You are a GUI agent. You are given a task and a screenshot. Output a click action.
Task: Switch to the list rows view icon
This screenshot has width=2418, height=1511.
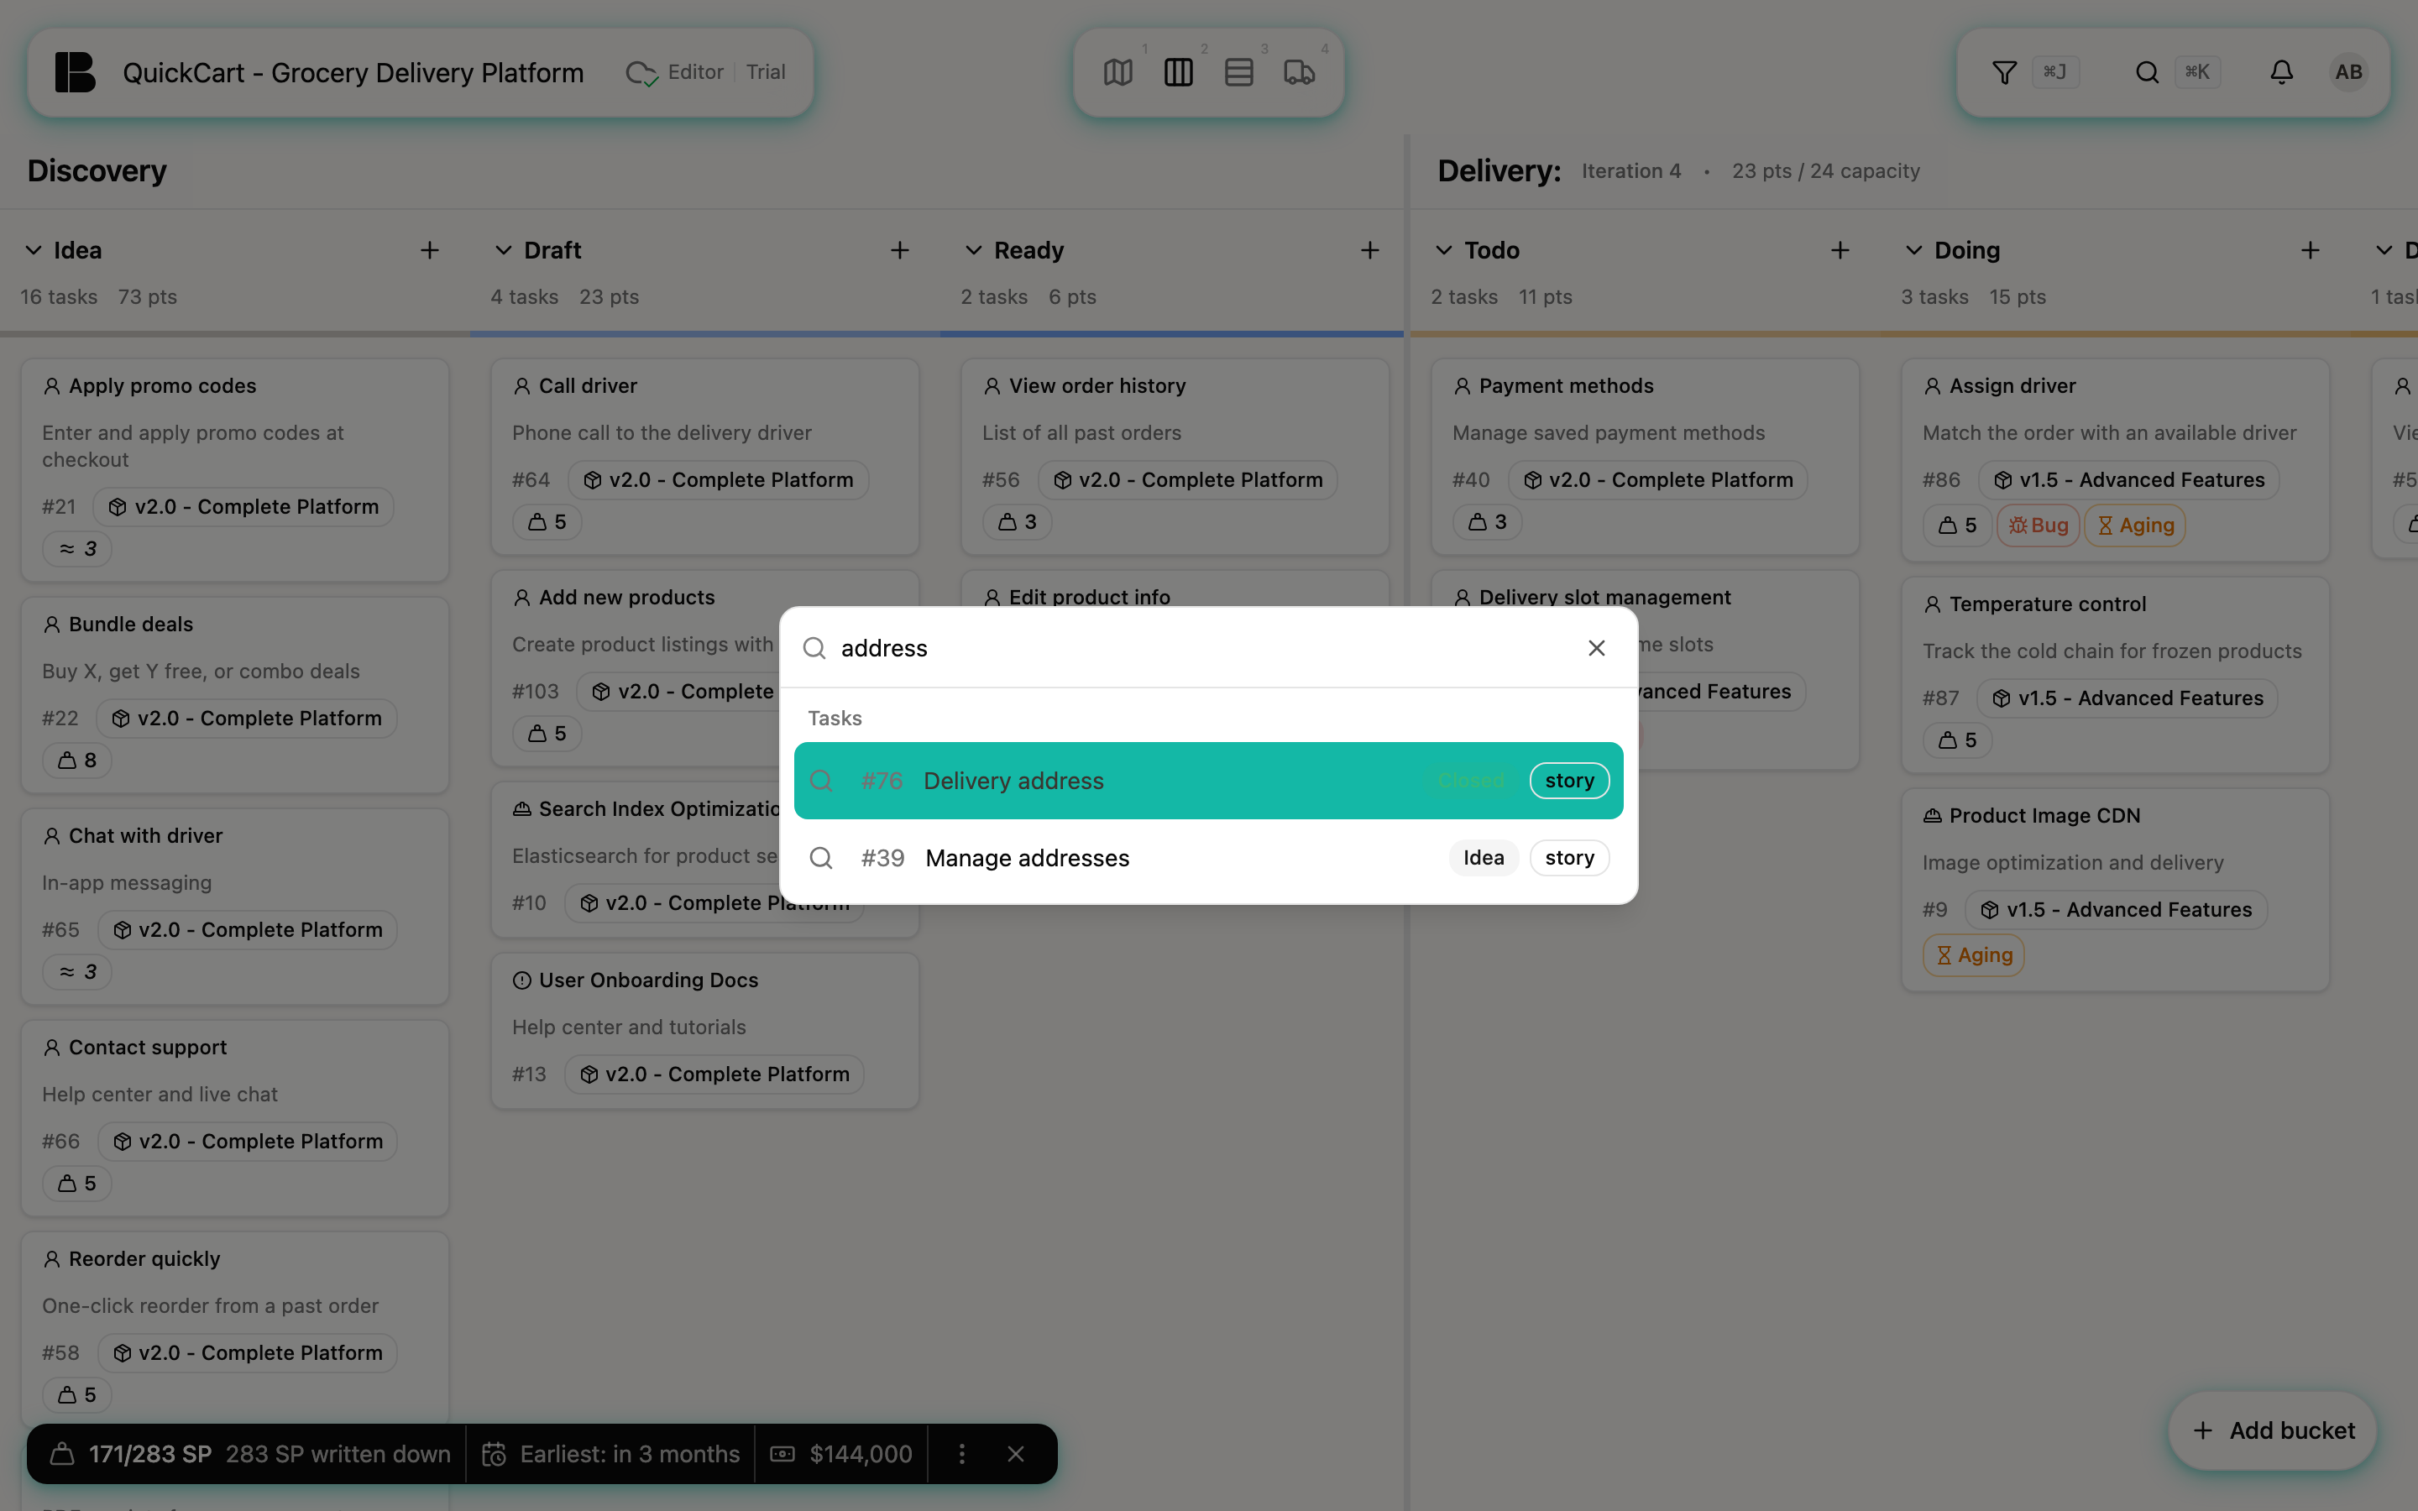coord(1239,72)
